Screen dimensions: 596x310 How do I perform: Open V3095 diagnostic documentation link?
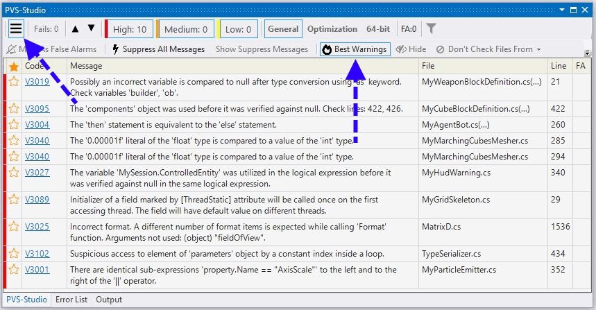point(37,109)
